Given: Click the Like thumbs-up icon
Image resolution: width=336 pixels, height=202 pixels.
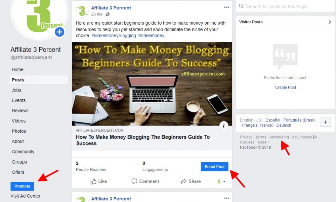Looking at the screenshot, I should tap(93, 181).
